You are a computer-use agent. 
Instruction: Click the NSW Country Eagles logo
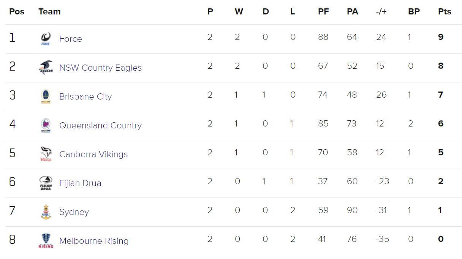pos(46,68)
